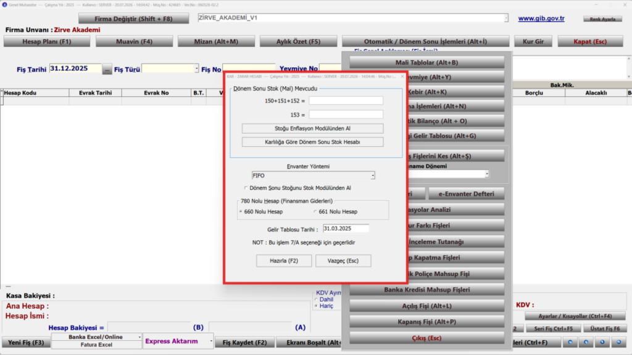The height and width of the screenshot is (355, 632).
Task: Click the Hesap Kodu column header
Action: pos(35,92)
